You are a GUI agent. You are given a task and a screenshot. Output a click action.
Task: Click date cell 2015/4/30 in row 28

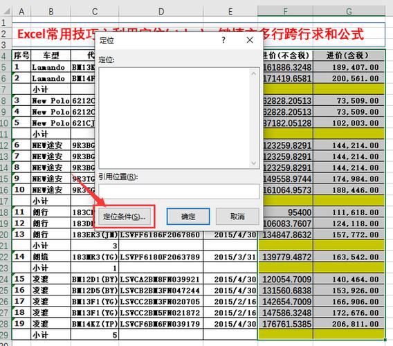pos(230,324)
